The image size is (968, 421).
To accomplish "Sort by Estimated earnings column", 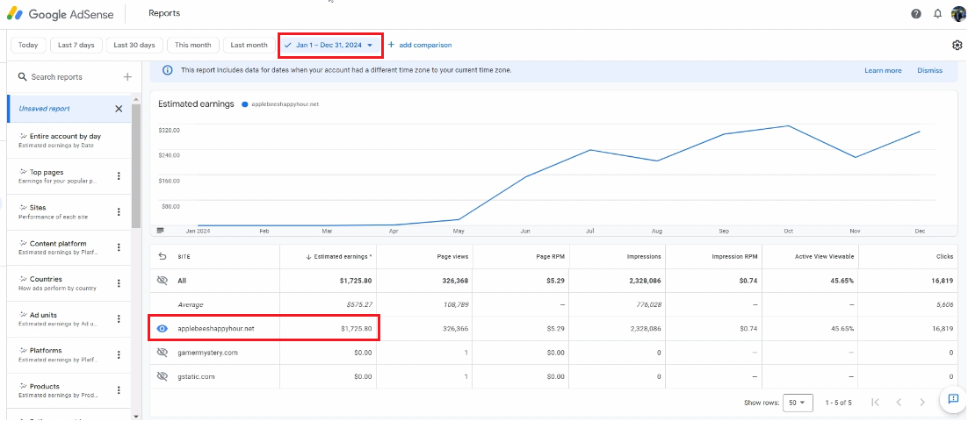I will point(339,256).
